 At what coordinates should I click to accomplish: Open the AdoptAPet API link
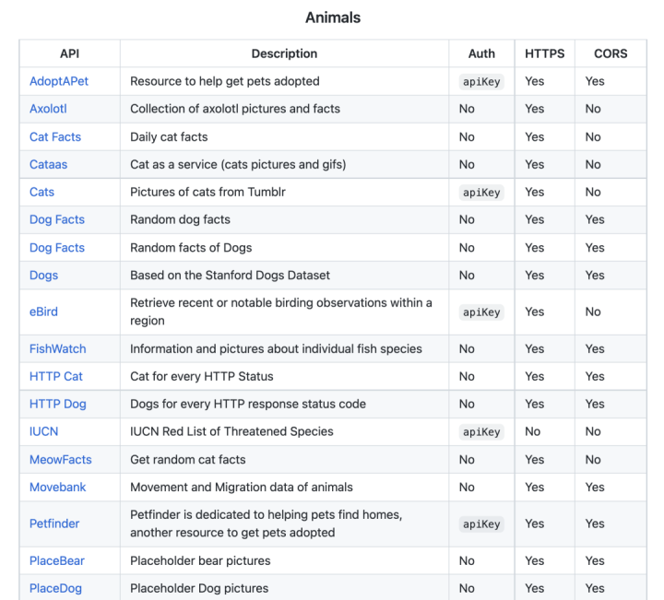(59, 81)
